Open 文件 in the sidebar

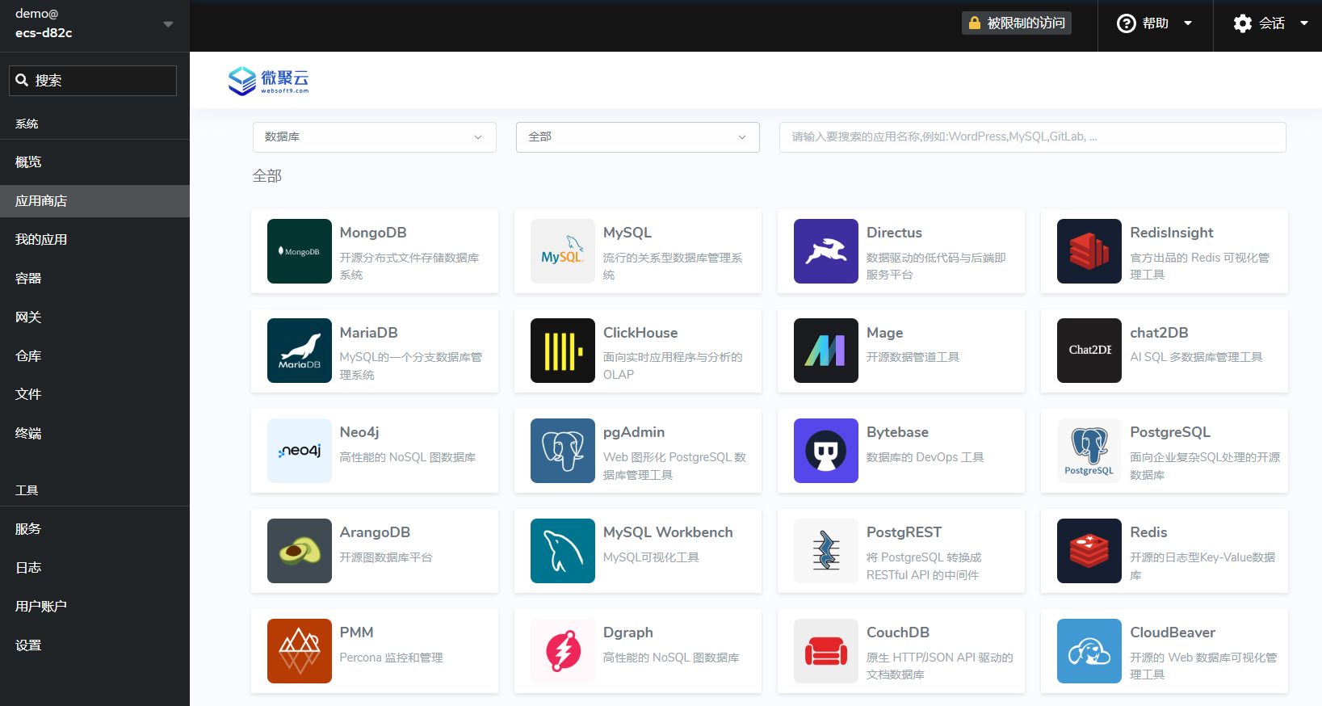pos(94,394)
